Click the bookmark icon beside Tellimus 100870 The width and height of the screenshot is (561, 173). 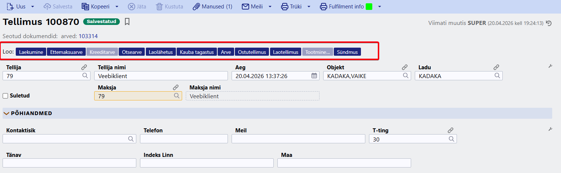(127, 22)
